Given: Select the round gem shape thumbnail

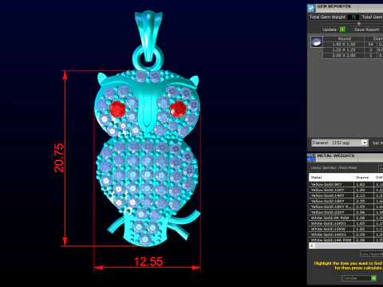Looking at the screenshot, I should pos(317,42).
